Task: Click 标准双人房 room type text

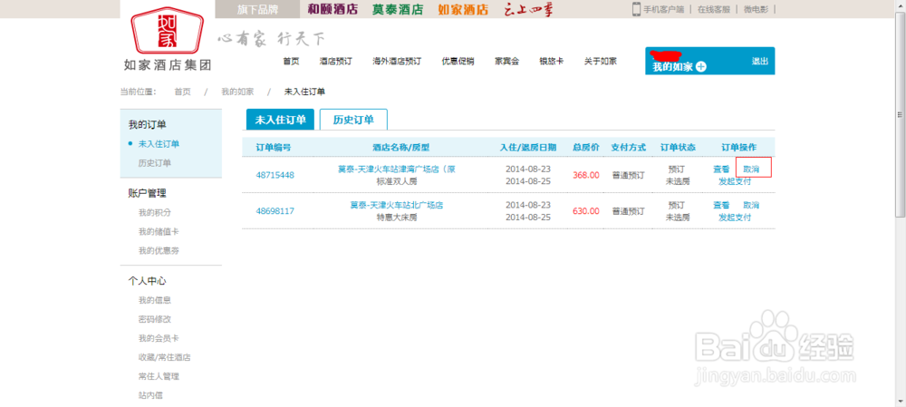Action: click(x=397, y=181)
